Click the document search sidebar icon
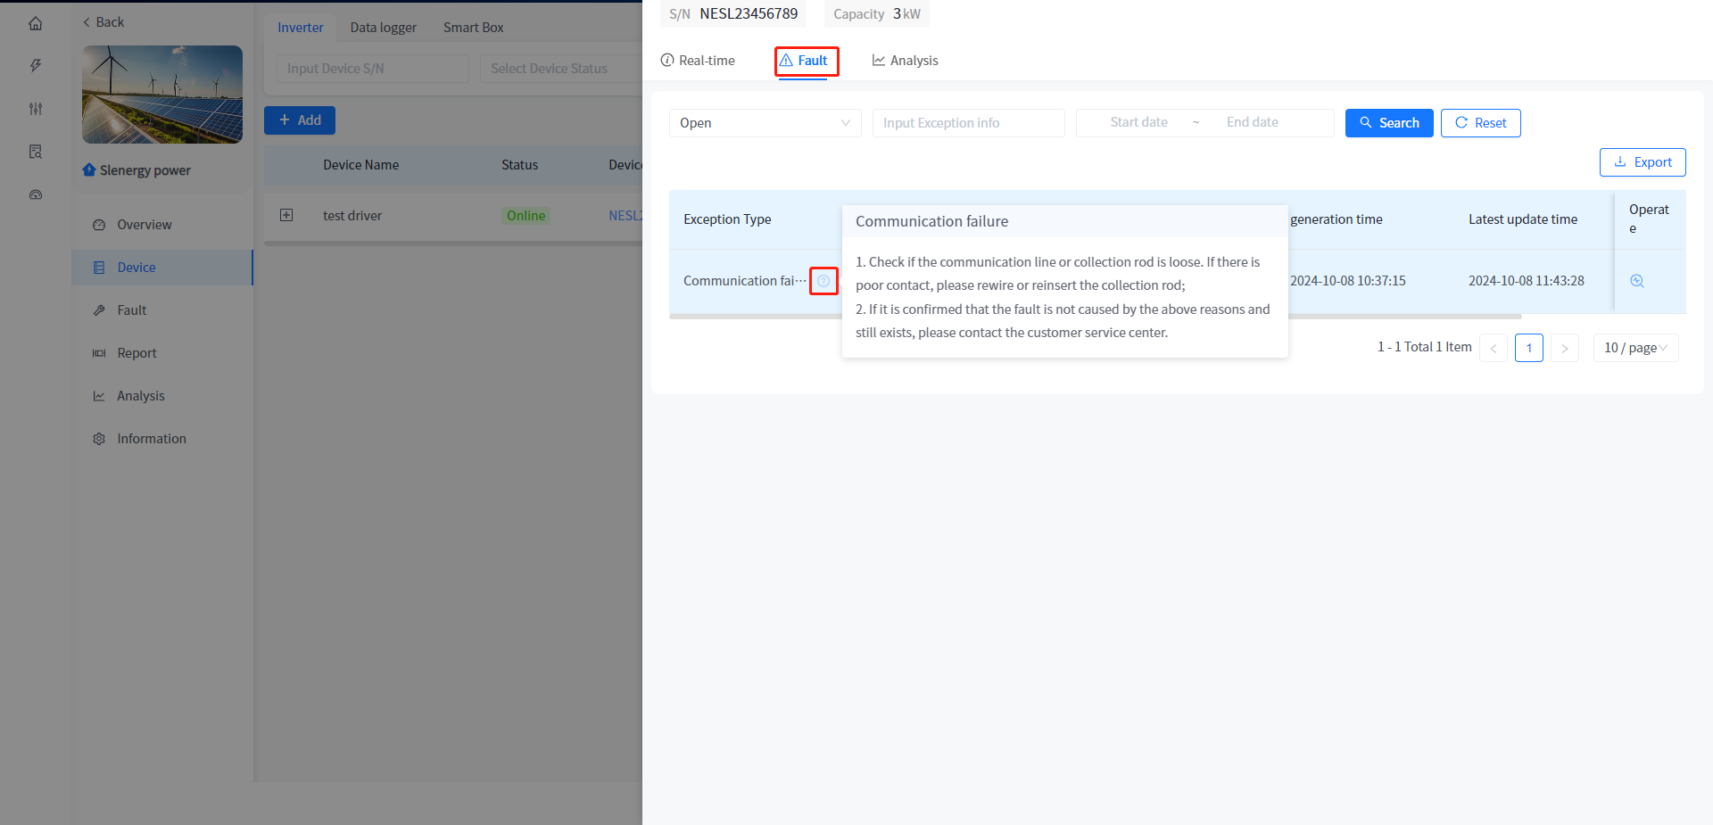 point(36,152)
